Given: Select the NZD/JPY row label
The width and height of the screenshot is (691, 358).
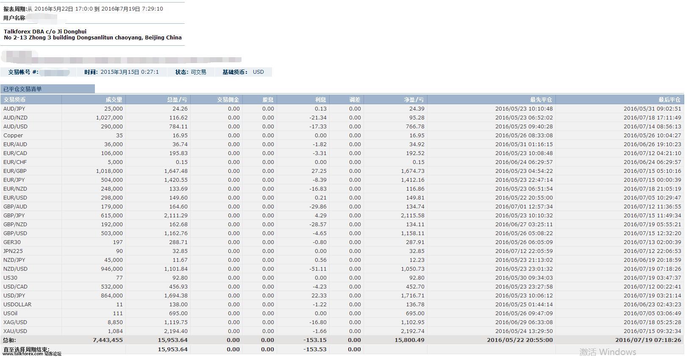Looking at the screenshot, I should pos(14,260).
